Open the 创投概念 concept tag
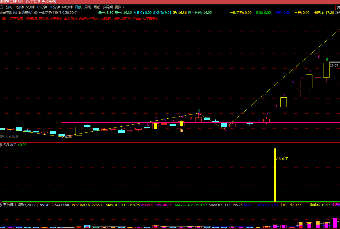The image size is (340, 229). (31, 18)
